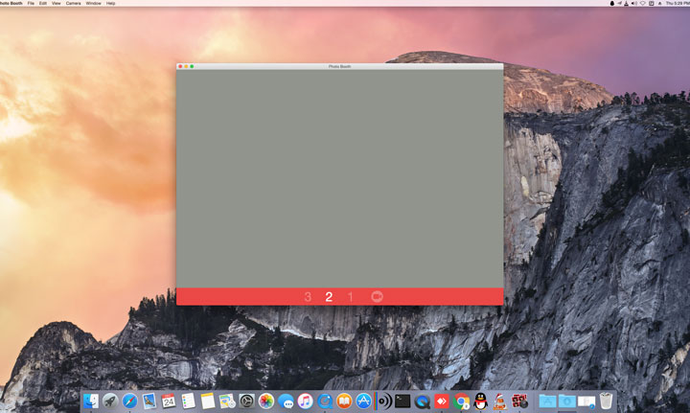Open yellow Notes icon in dock
Viewport: 690px width, 413px height.
tap(208, 402)
